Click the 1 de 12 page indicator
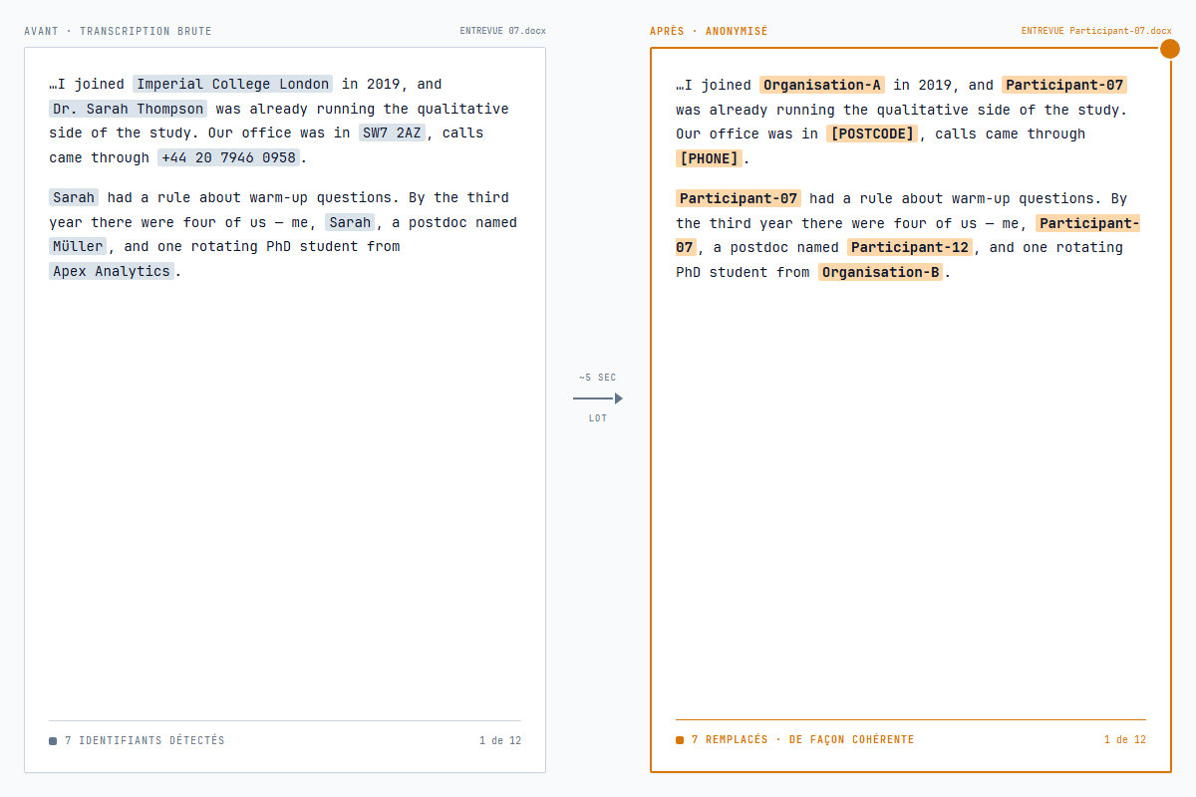The image size is (1196, 797). (x=499, y=740)
